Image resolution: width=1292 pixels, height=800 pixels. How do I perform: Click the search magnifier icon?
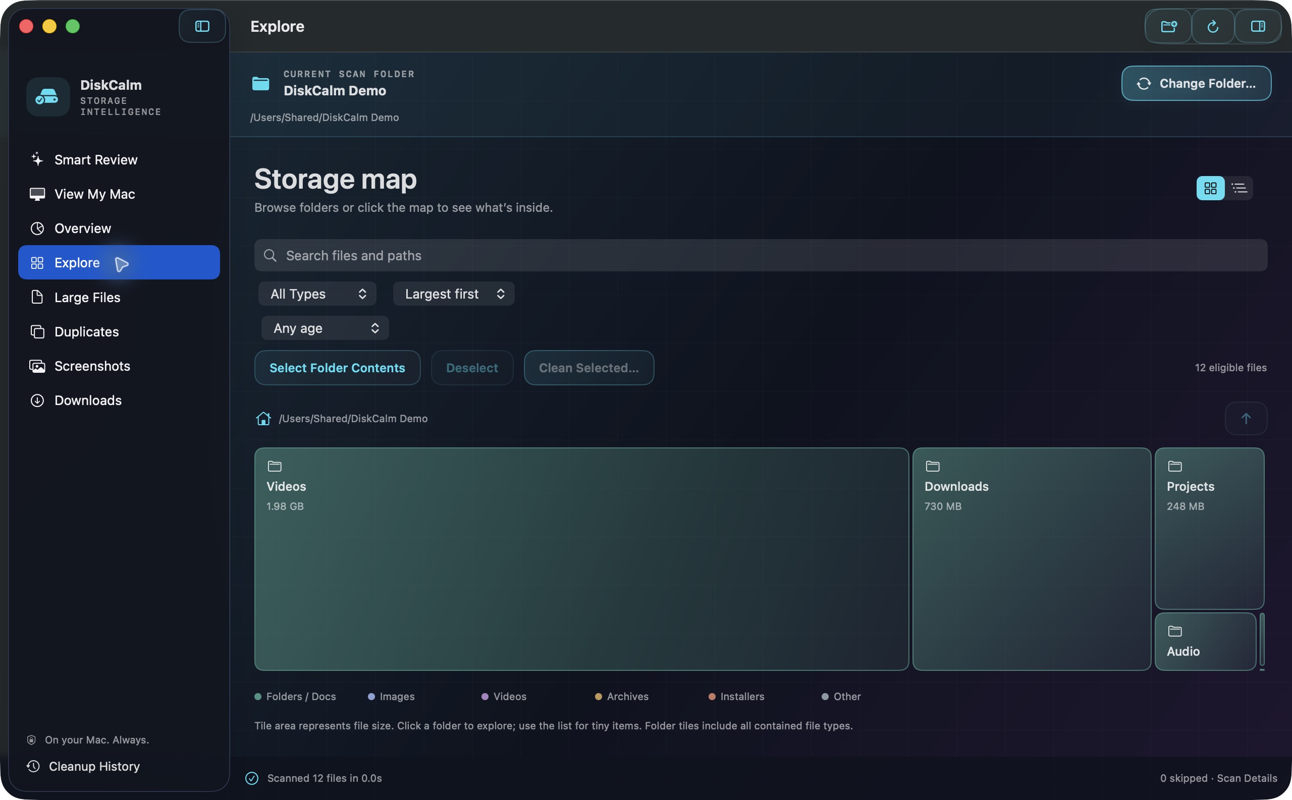click(x=270, y=256)
